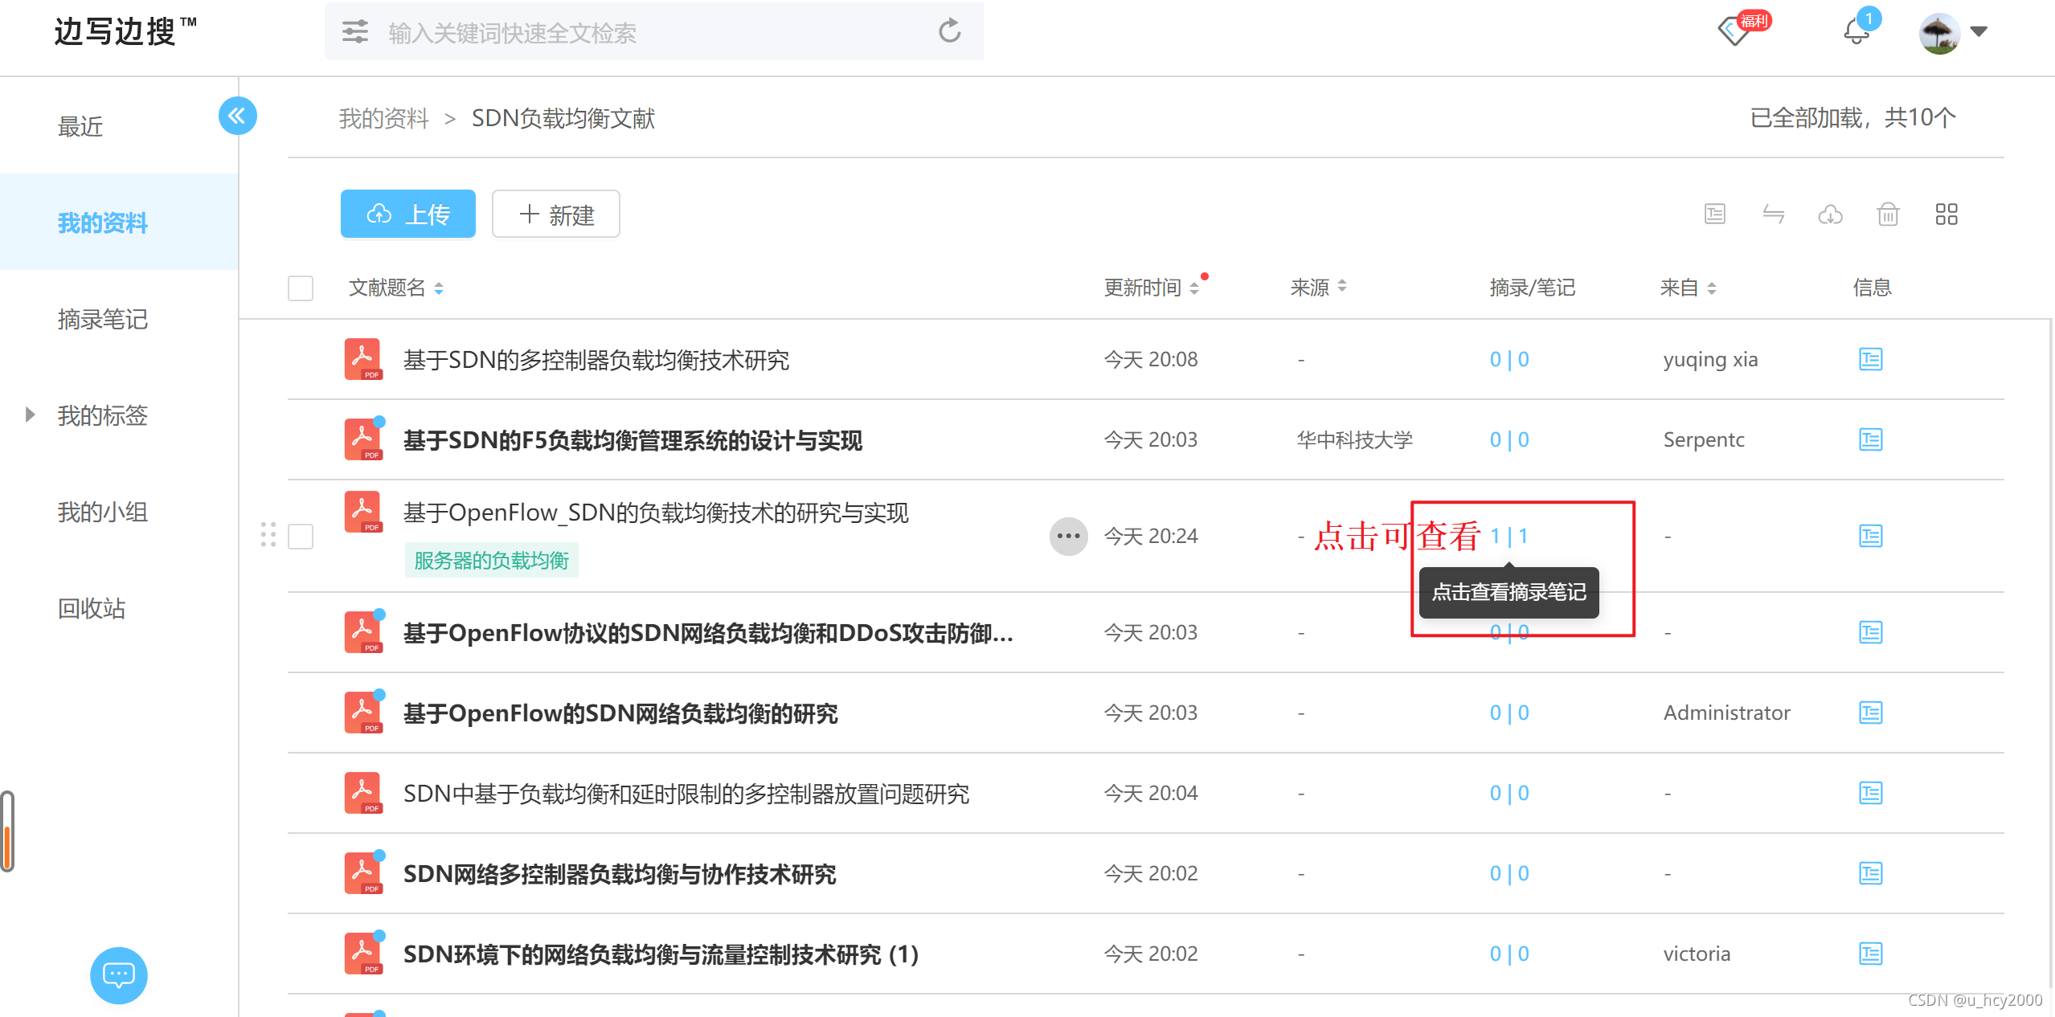
Task: Open 摘录笔记 in sidebar
Action: [103, 319]
